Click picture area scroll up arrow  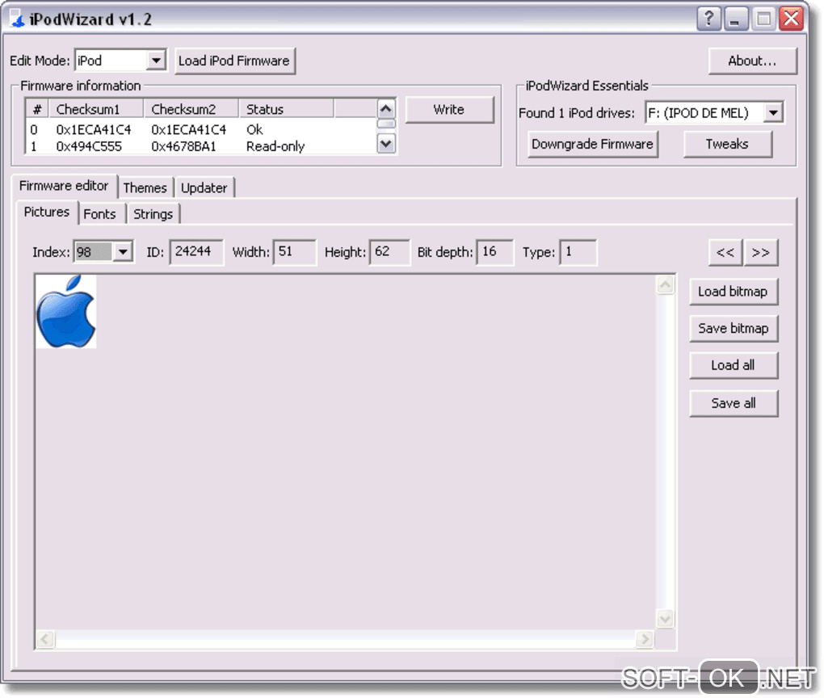(666, 285)
